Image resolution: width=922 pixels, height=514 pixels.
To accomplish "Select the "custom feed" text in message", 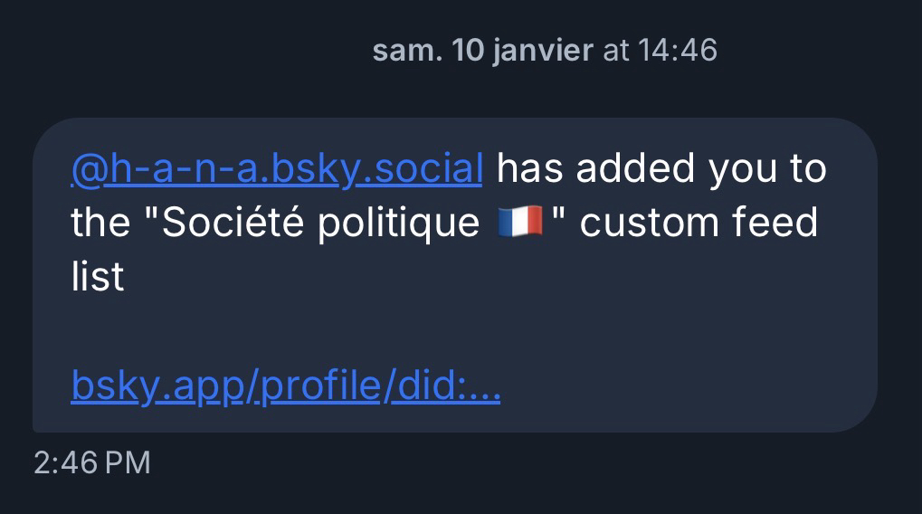I will click(699, 223).
